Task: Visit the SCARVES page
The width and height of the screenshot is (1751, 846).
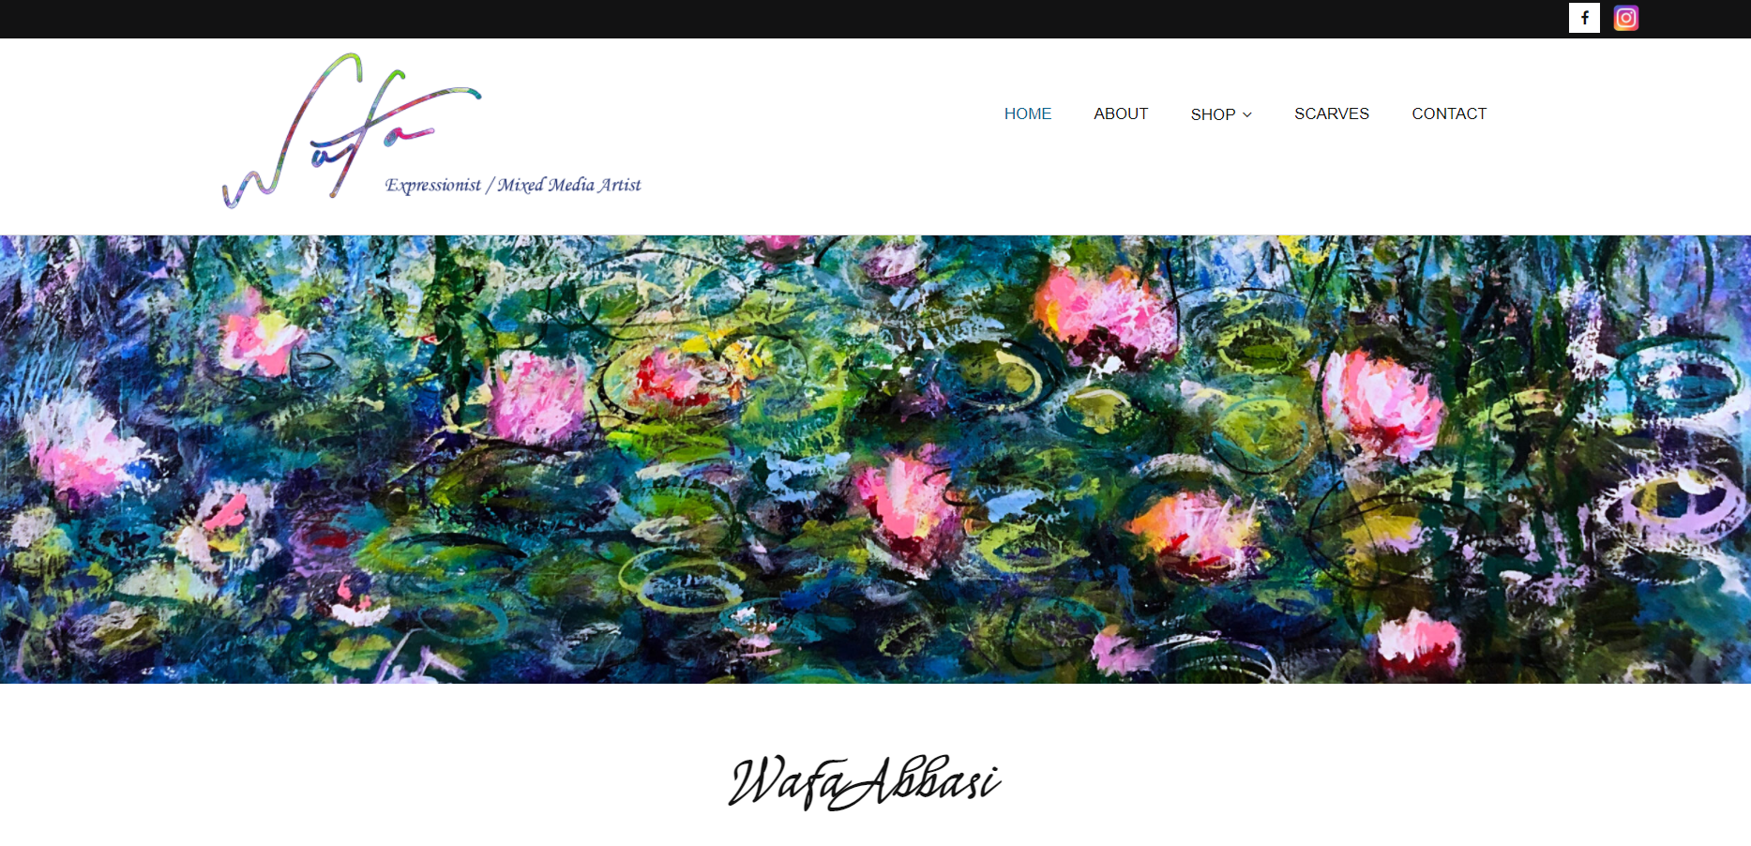Action: tap(1332, 113)
